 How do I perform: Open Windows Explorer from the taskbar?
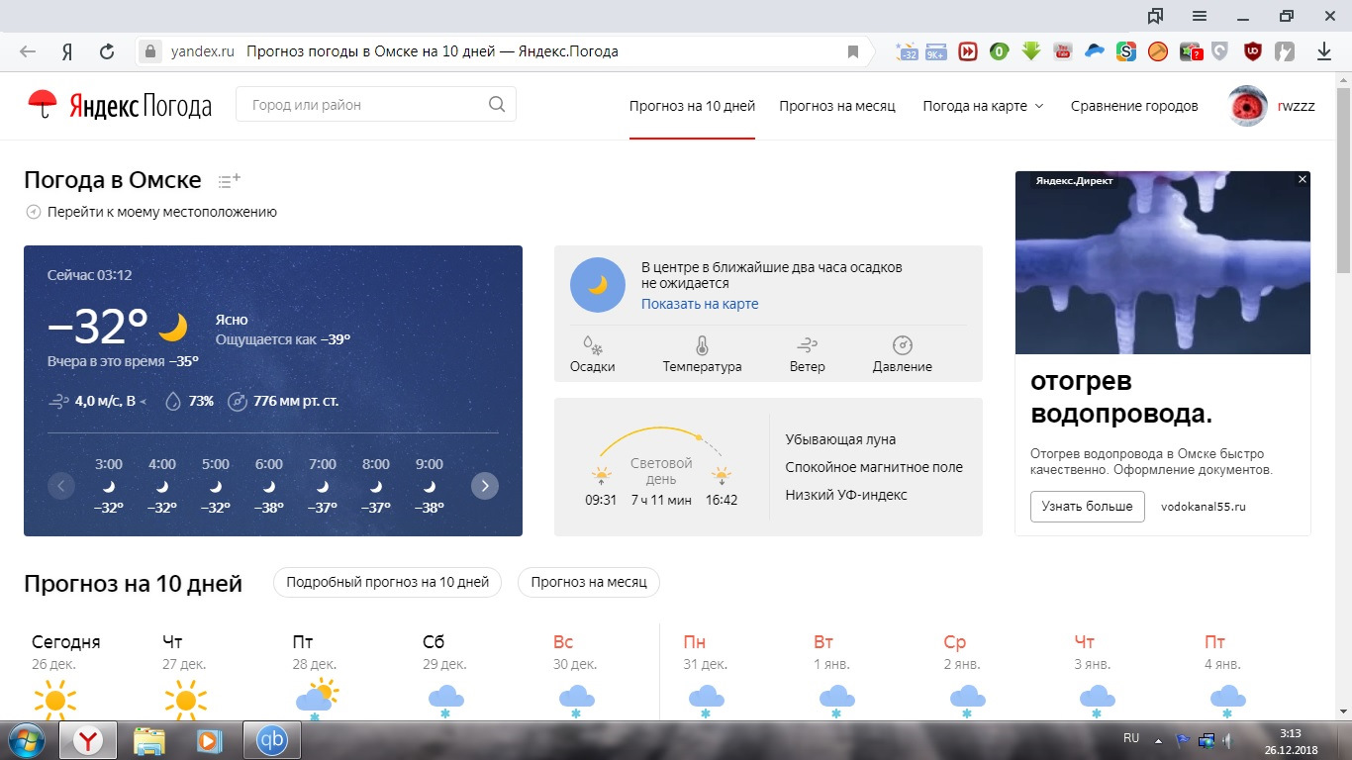point(148,740)
